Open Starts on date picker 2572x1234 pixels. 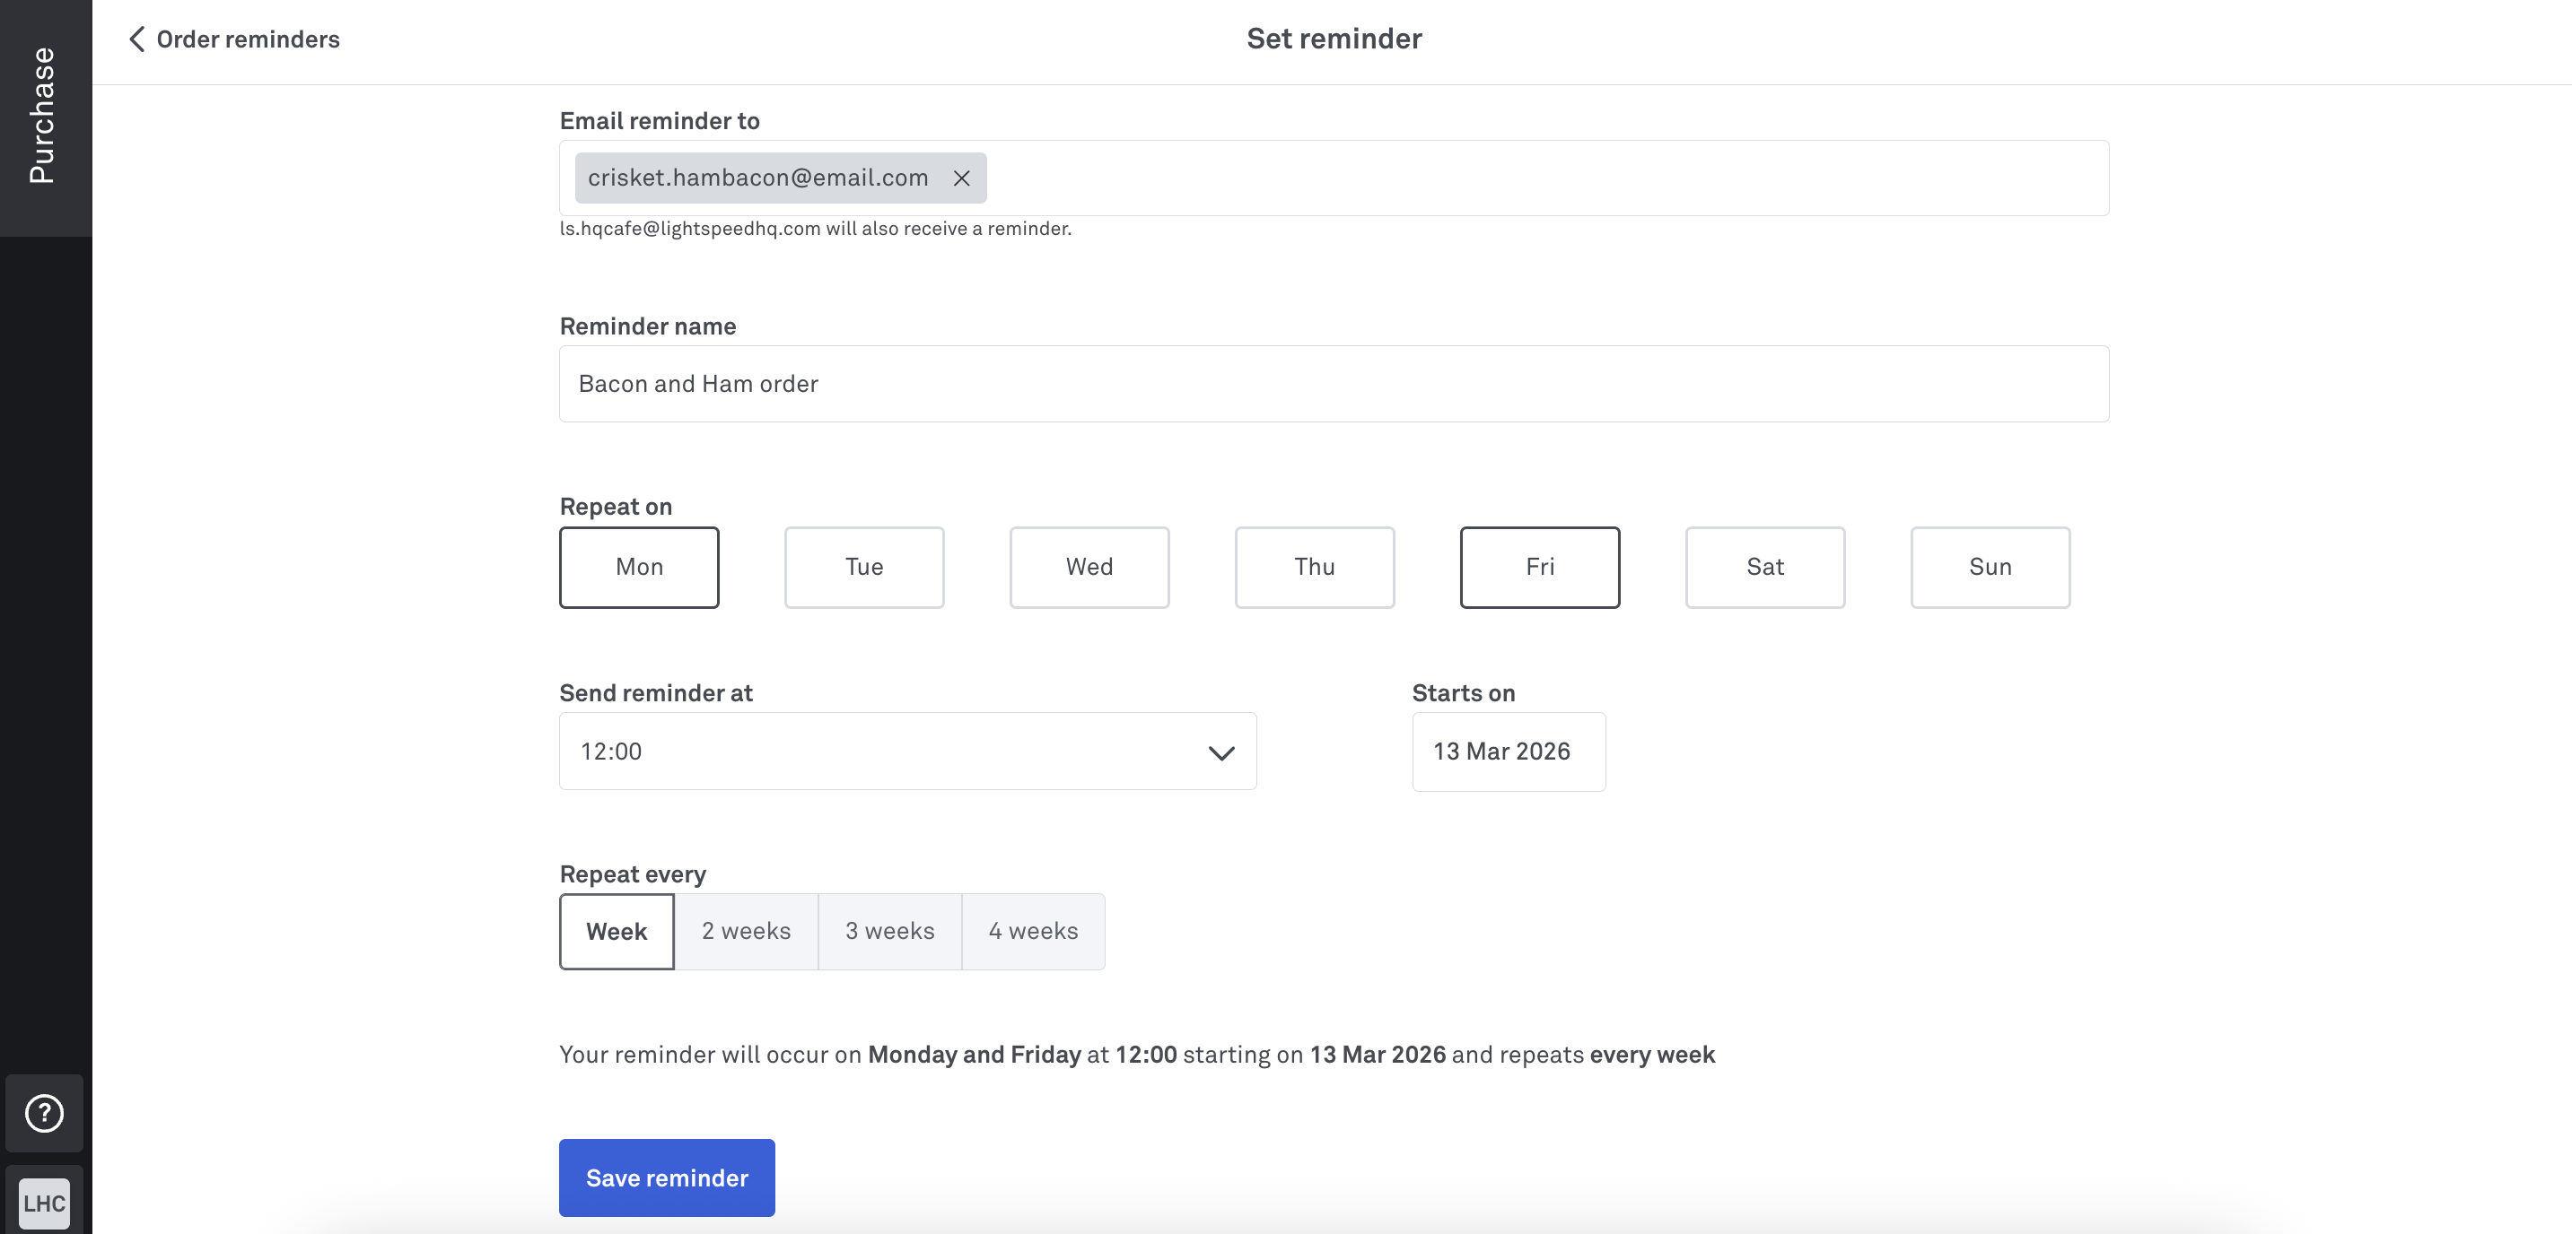pos(1509,752)
